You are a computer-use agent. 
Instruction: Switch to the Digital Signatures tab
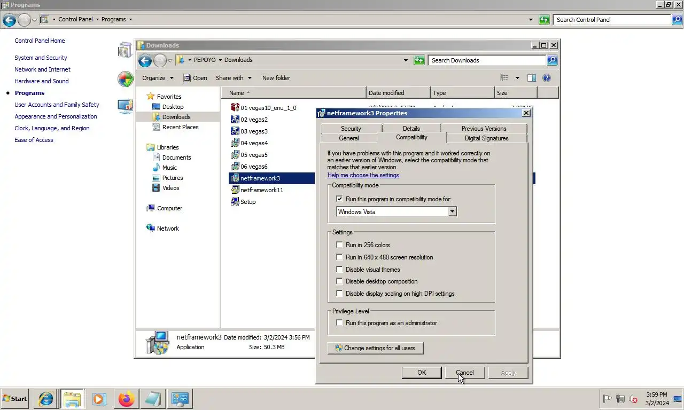486,138
